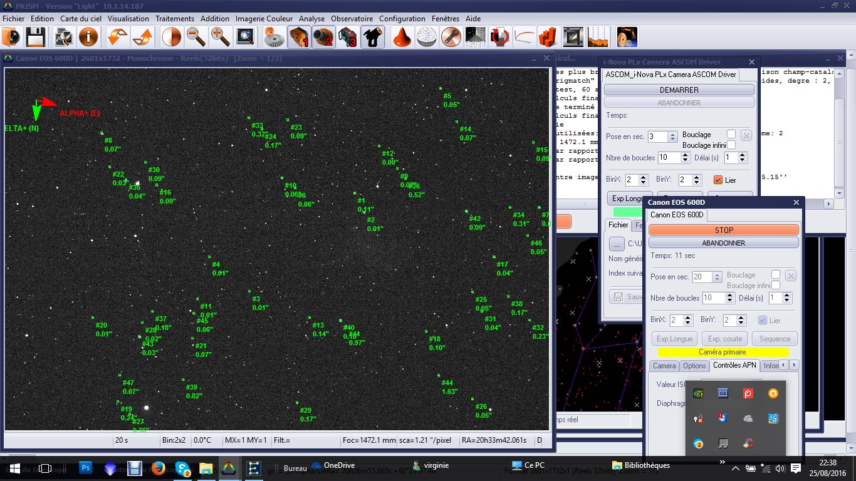Viewport: 856px width, 481px height.
Task: Click the DEMARRER button
Action: coord(679,90)
